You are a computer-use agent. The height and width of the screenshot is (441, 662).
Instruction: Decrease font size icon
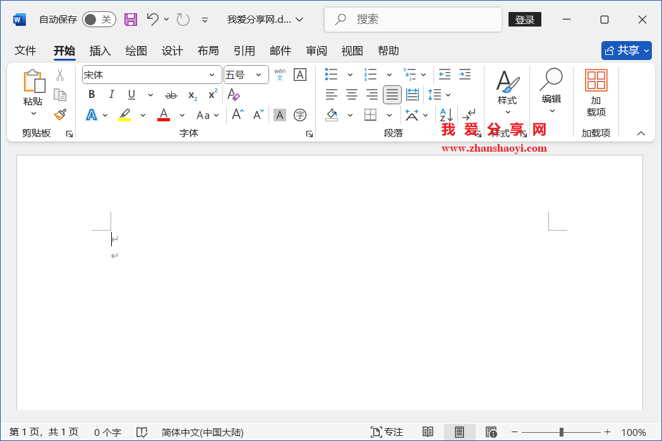coord(258,114)
